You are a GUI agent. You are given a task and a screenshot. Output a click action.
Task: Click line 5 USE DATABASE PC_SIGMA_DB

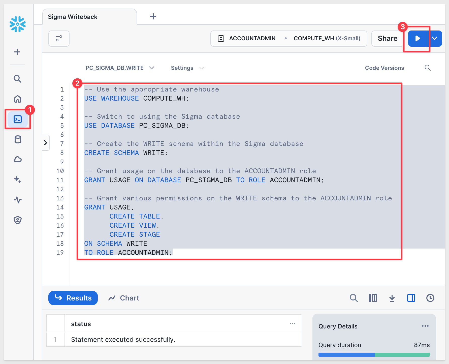(137, 126)
